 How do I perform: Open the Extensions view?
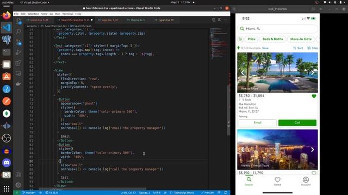point(18,63)
